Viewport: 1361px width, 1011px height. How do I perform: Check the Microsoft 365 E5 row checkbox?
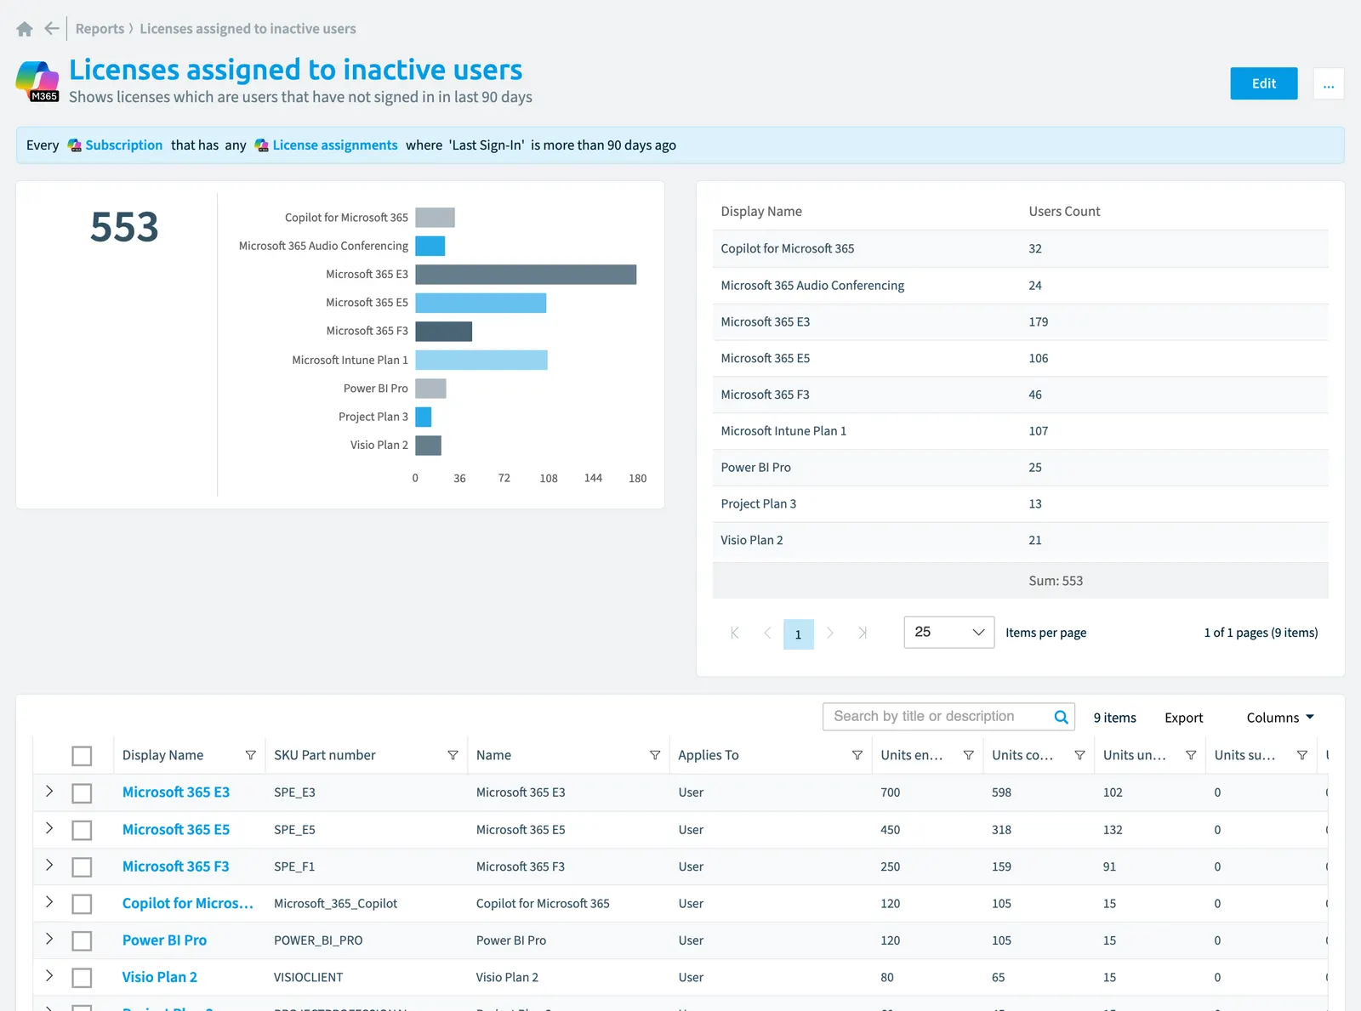(82, 830)
